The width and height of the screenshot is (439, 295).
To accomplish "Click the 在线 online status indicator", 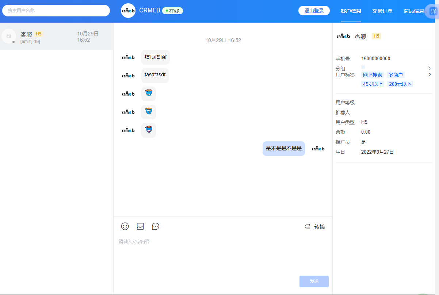I will [x=172, y=11].
